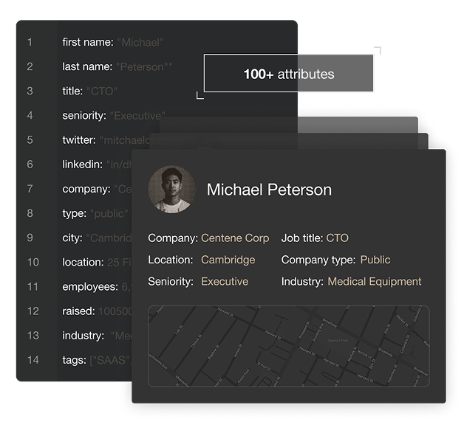The image size is (464, 422).
Task: Select the Cambridge location value
Action: [x=228, y=260]
